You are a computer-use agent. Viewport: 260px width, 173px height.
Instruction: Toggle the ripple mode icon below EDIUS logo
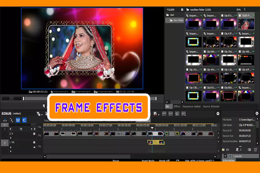coord(5,120)
